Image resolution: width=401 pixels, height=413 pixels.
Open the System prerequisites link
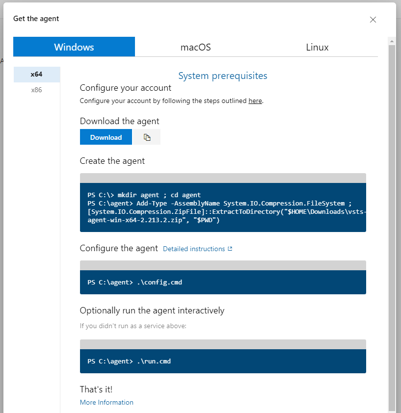coord(222,76)
